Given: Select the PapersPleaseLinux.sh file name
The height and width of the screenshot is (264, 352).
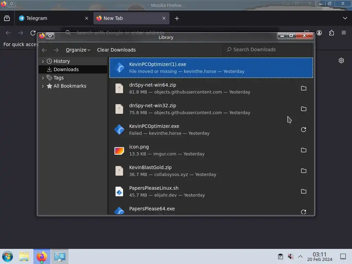Looking at the screenshot, I should point(154,188).
